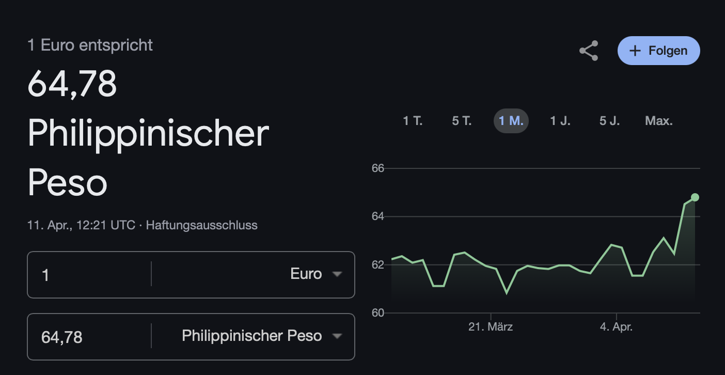Click the plus icon on Folgen button
Image resolution: width=725 pixels, height=375 pixels.
635,51
